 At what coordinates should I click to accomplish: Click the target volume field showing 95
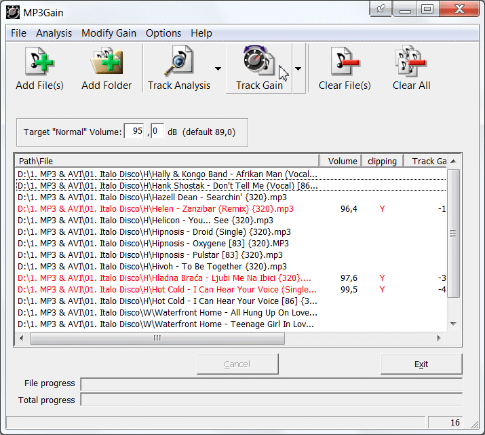click(x=134, y=131)
